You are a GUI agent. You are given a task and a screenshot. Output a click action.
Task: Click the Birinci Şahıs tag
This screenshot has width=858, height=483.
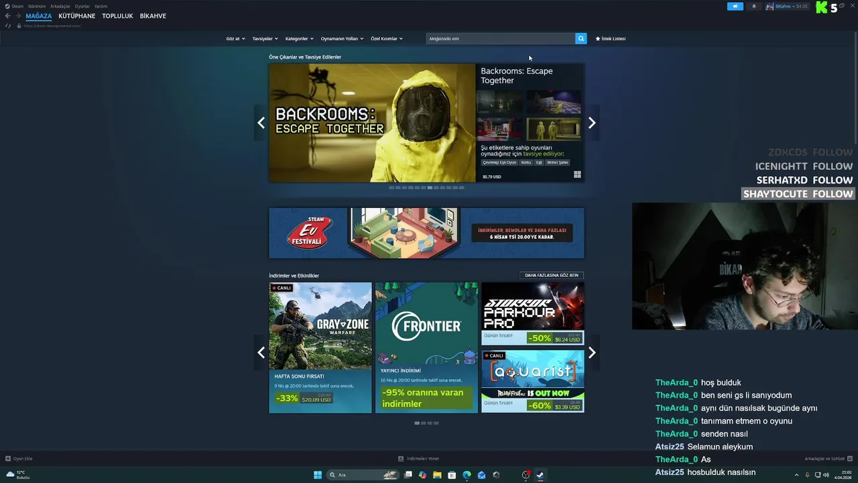[558, 162]
